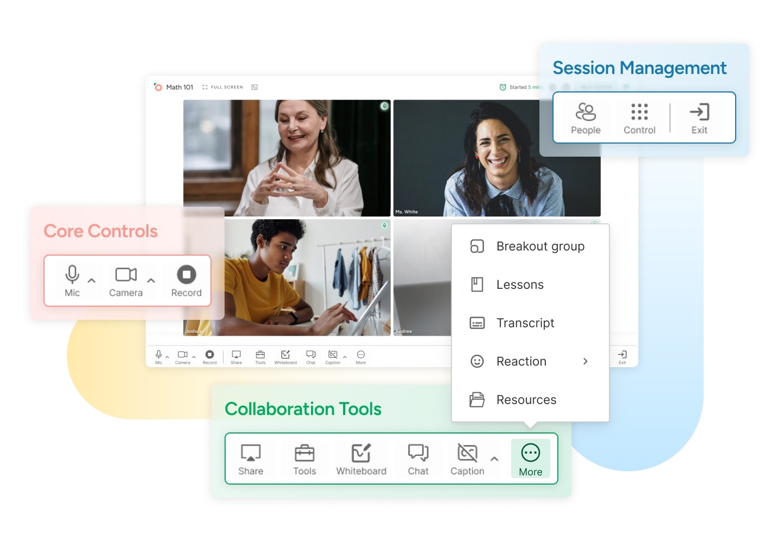This screenshot has height=545, width=783.
Task: Click the FULL SCREEN button in meeting window
Action: click(x=223, y=87)
